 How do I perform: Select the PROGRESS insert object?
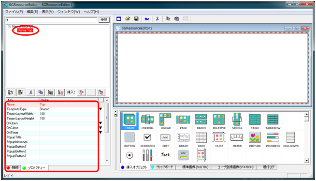273,139
